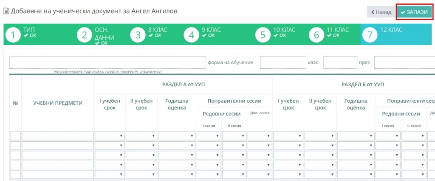Viewport: 435px width, 181px height.
Task: Click second row subject name field
Action: click(58, 145)
